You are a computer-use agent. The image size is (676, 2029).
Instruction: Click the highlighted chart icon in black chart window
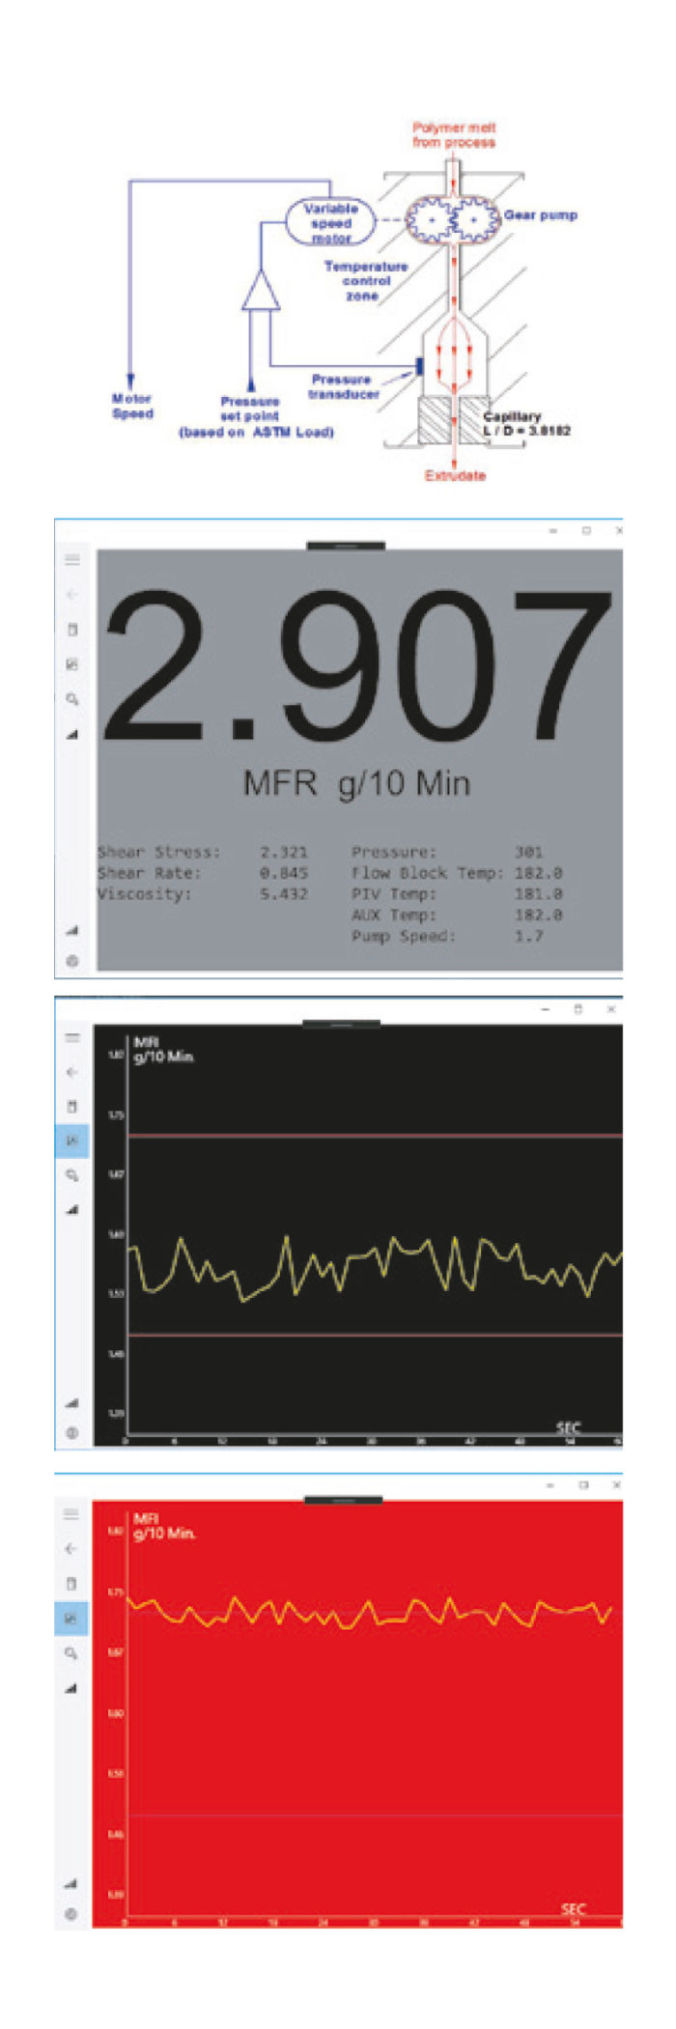[x=71, y=1141]
